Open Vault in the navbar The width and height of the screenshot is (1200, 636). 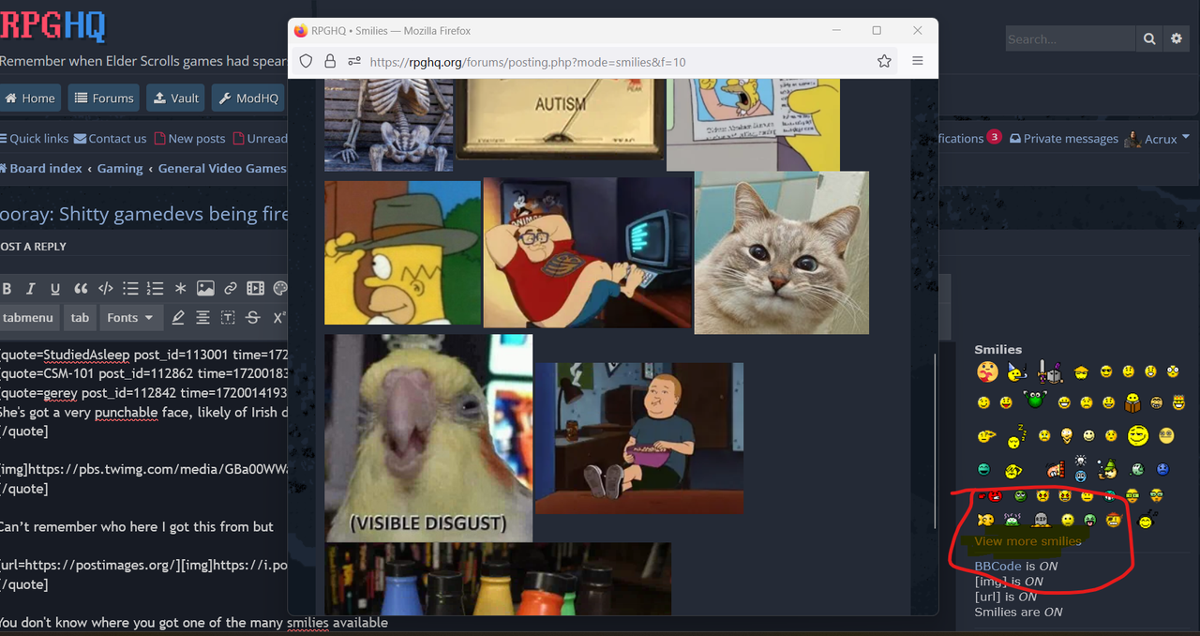tap(176, 98)
